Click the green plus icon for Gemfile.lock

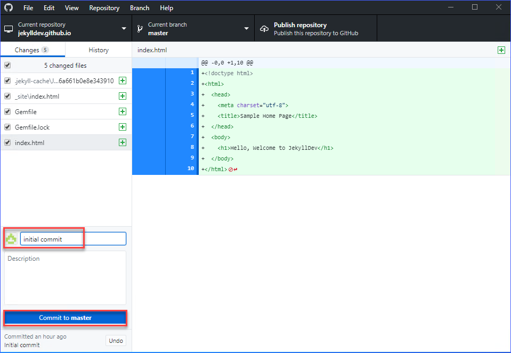pyautogui.click(x=123, y=127)
